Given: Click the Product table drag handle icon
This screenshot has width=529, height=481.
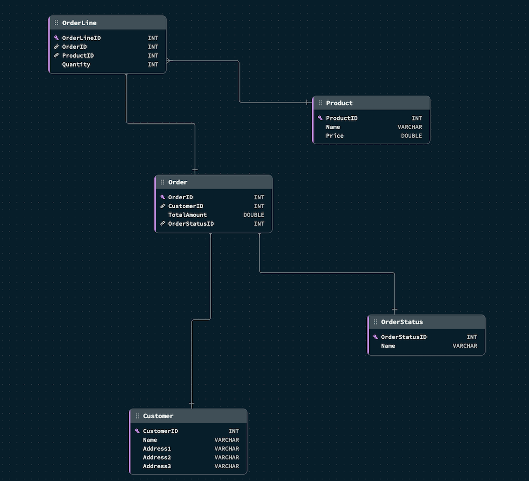Looking at the screenshot, I should [x=320, y=103].
